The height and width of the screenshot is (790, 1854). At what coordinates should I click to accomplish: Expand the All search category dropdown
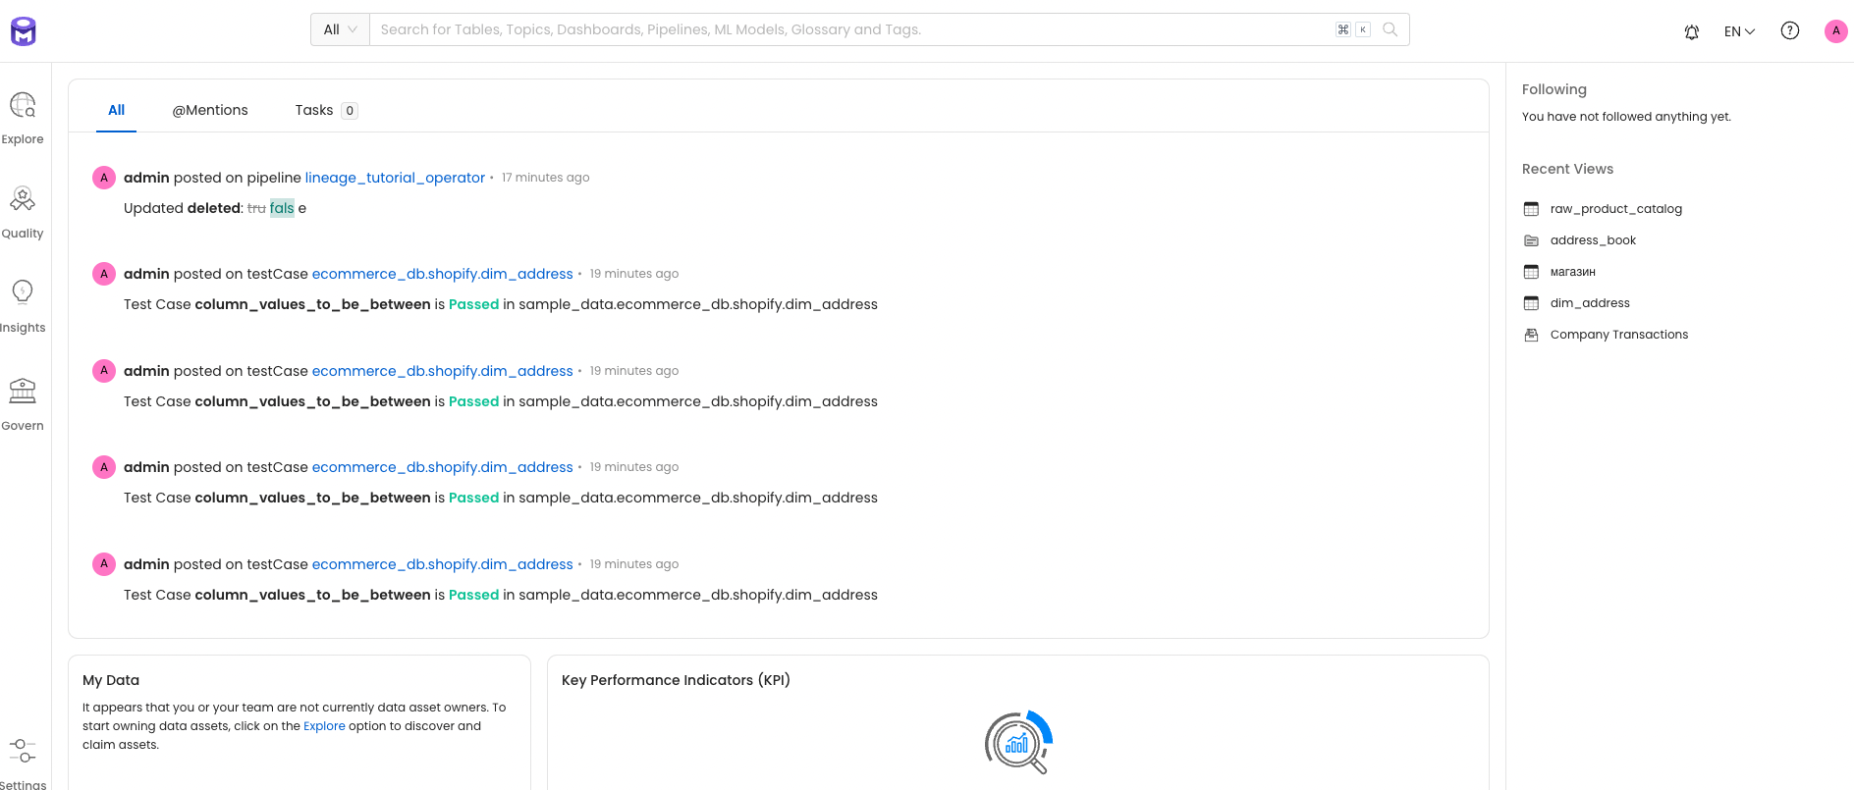tap(340, 29)
